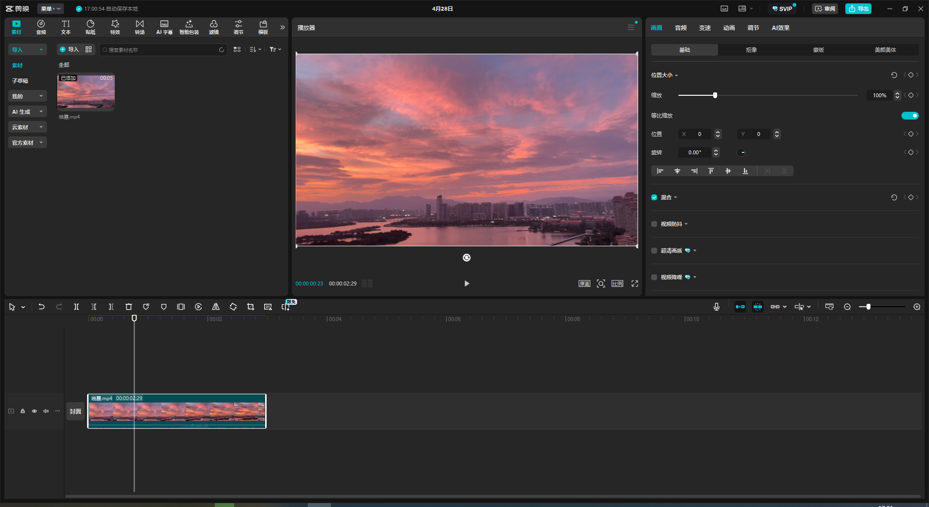Click the rotate clip icon

pos(233,307)
